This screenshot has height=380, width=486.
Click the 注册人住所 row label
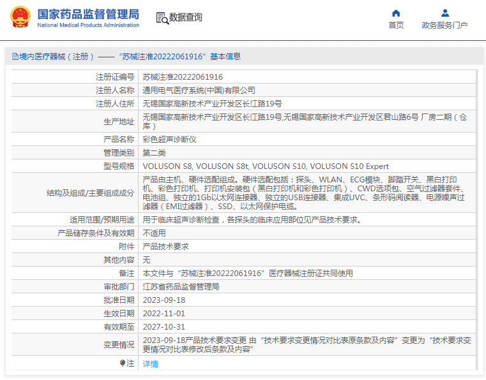coord(115,103)
